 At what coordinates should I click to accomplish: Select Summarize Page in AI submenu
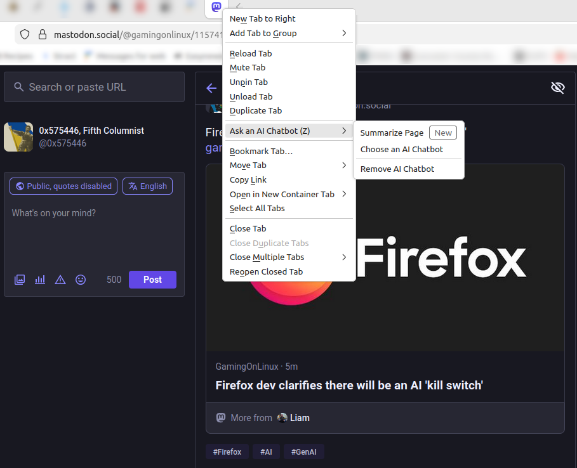pos(392,133)
